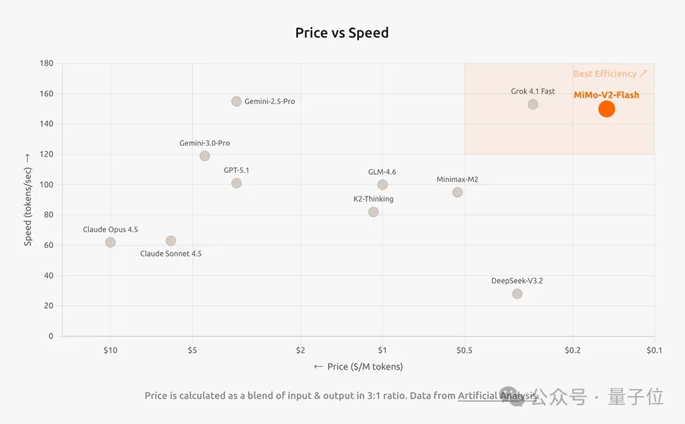
Task: Click the Price ($/M tokens) axis title
Action: (x=358, y=366)
